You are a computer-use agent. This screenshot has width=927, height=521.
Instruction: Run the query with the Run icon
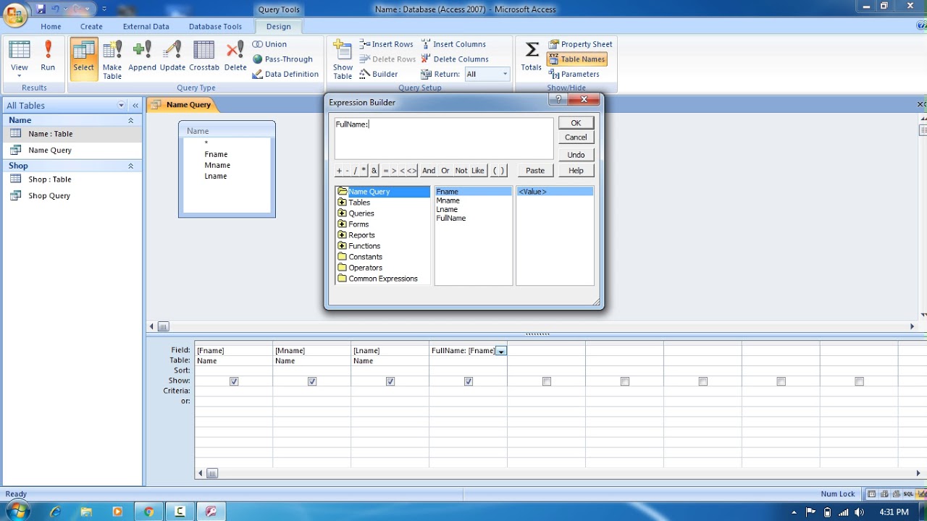point(48,56)
